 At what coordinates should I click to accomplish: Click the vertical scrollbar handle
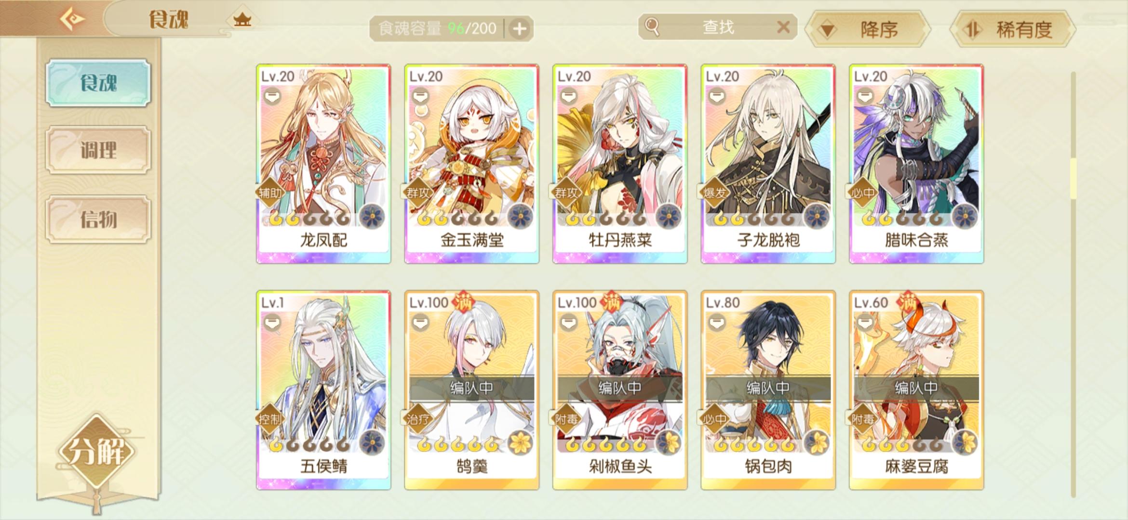point(1074,178)
